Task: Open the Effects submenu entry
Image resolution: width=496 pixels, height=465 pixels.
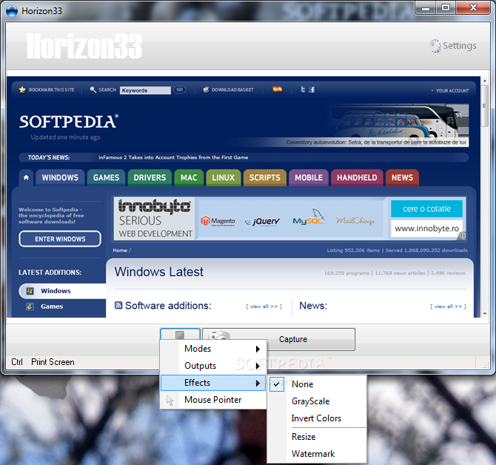Action: [213, 383]
